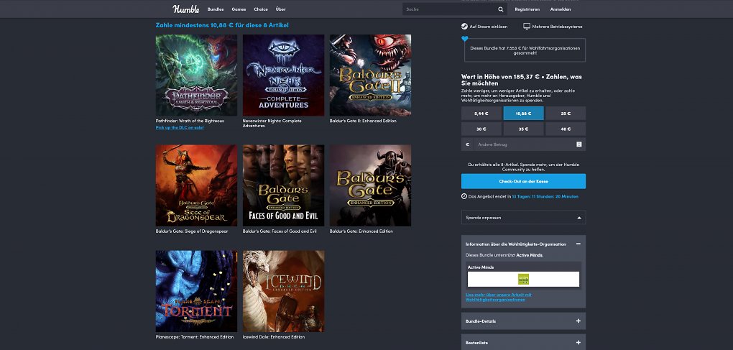Click the Humble logo in the header
The height and width of the screenshot is (350, 733).
tap(186, 9)
